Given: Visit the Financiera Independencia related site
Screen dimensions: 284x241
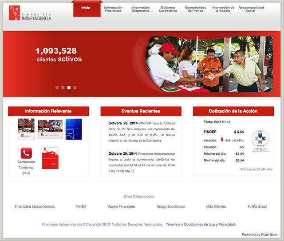Looking at the screenshot, I should [35, 206].
